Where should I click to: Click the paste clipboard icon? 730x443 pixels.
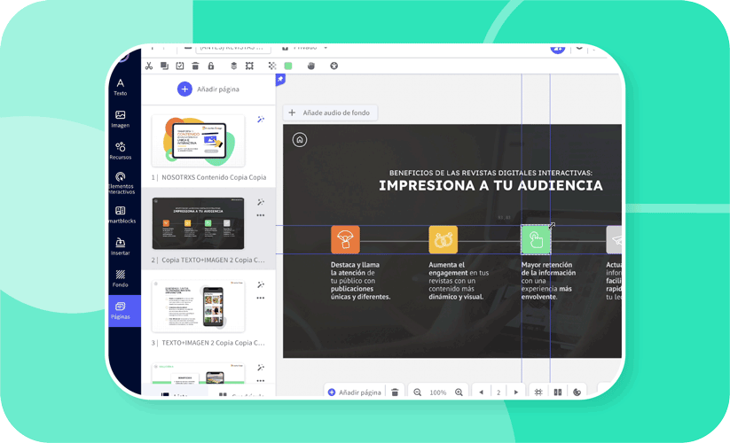point(180,66)
